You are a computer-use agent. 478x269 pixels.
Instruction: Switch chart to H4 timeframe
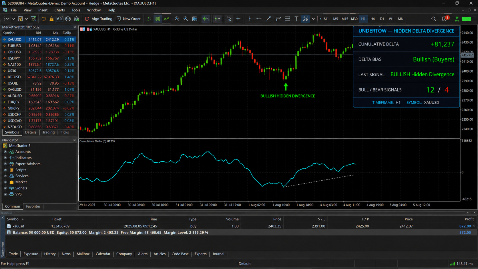coord(373,19)
